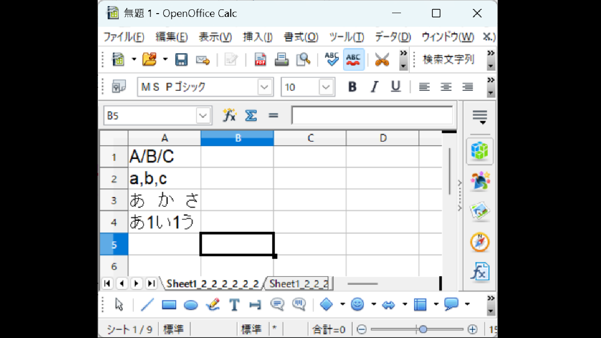Open the New document dropdown arrow
Viewport: 601px width, 338px height.
[134, 60]
